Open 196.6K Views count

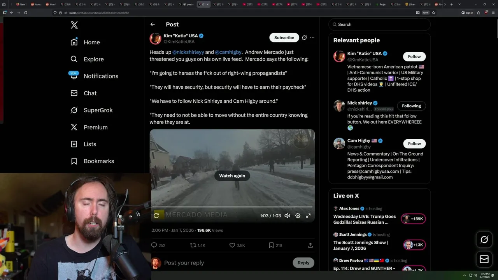(x=210, y=230)
